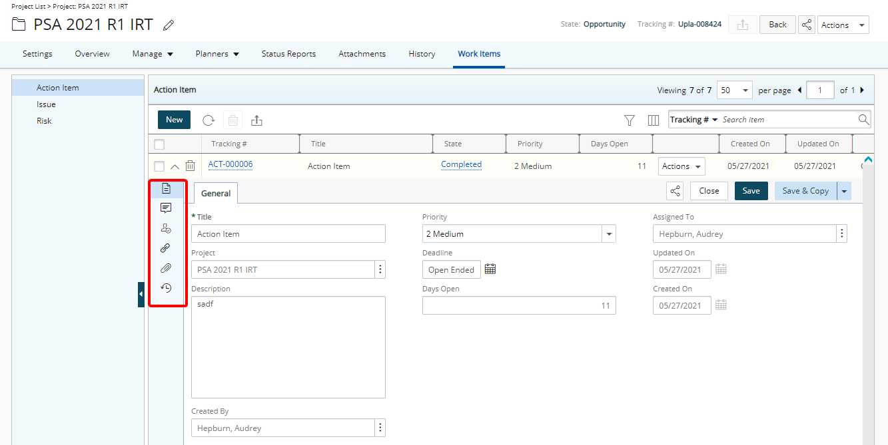
Task: Click the refresh icon in Action Item toolbar
Action: (x=209, y=120)
